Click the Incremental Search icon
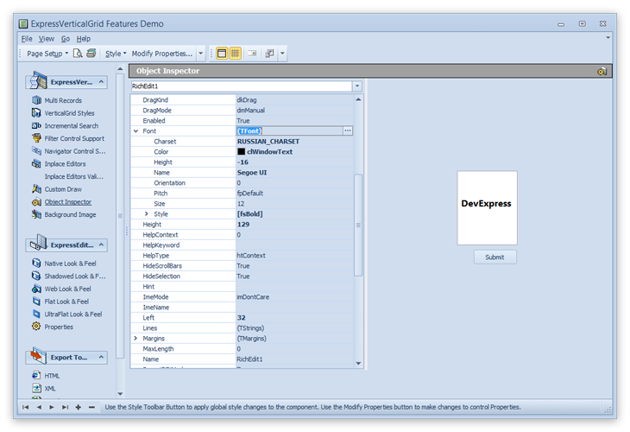 coord(36,125)
